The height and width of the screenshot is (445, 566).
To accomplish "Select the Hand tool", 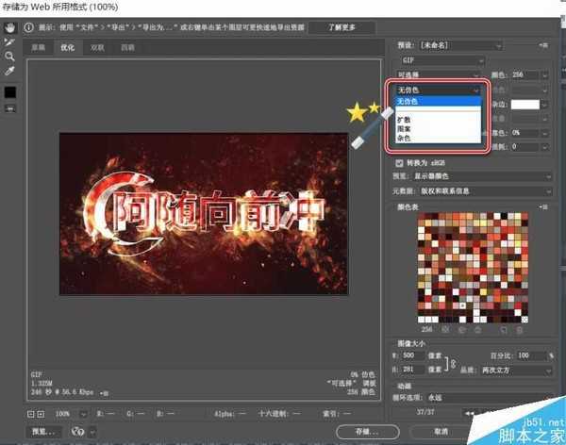I will [x=11, y=27].
